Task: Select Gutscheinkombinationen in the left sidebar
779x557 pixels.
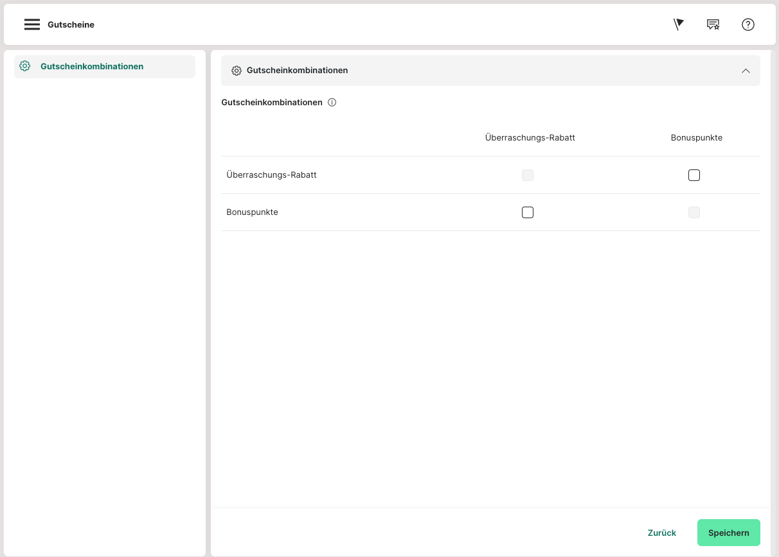Action: pyautogui.click(x=92, y=66)
